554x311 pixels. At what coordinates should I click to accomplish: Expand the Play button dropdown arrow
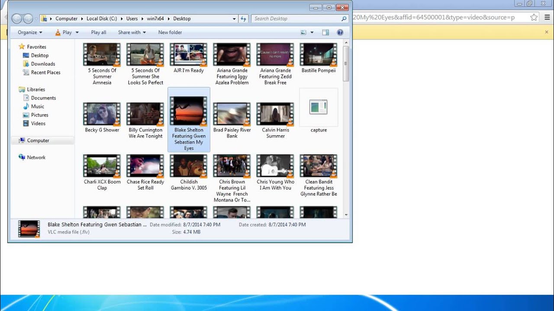pos(77,32)
